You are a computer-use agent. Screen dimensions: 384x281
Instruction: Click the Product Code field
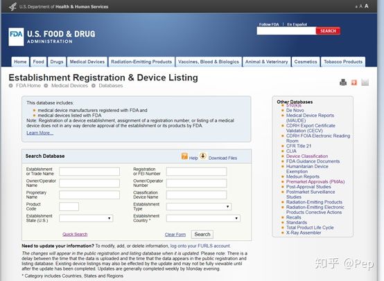[x=69, y=206]
